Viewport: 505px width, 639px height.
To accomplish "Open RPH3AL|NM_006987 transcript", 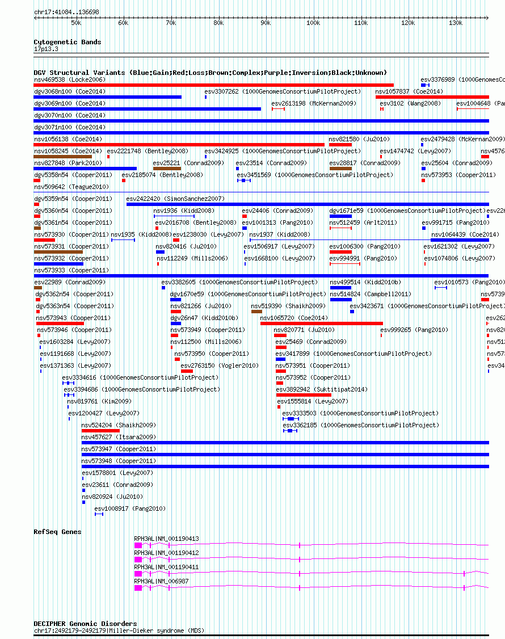I will (x=312, y=588).
